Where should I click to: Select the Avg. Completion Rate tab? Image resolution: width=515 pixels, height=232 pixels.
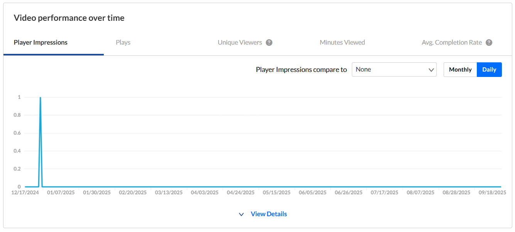click(452, 43)
